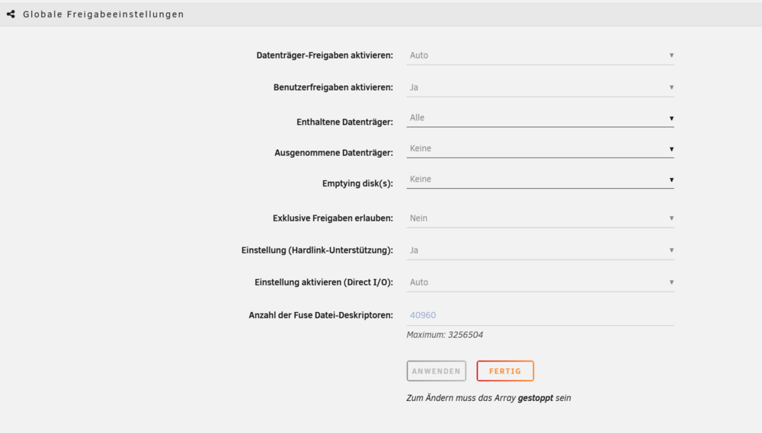This screenshot has width=762, height=433.
Task: Click the 'Enthaltene Datenträger:' label
Action: coord(344,122)
